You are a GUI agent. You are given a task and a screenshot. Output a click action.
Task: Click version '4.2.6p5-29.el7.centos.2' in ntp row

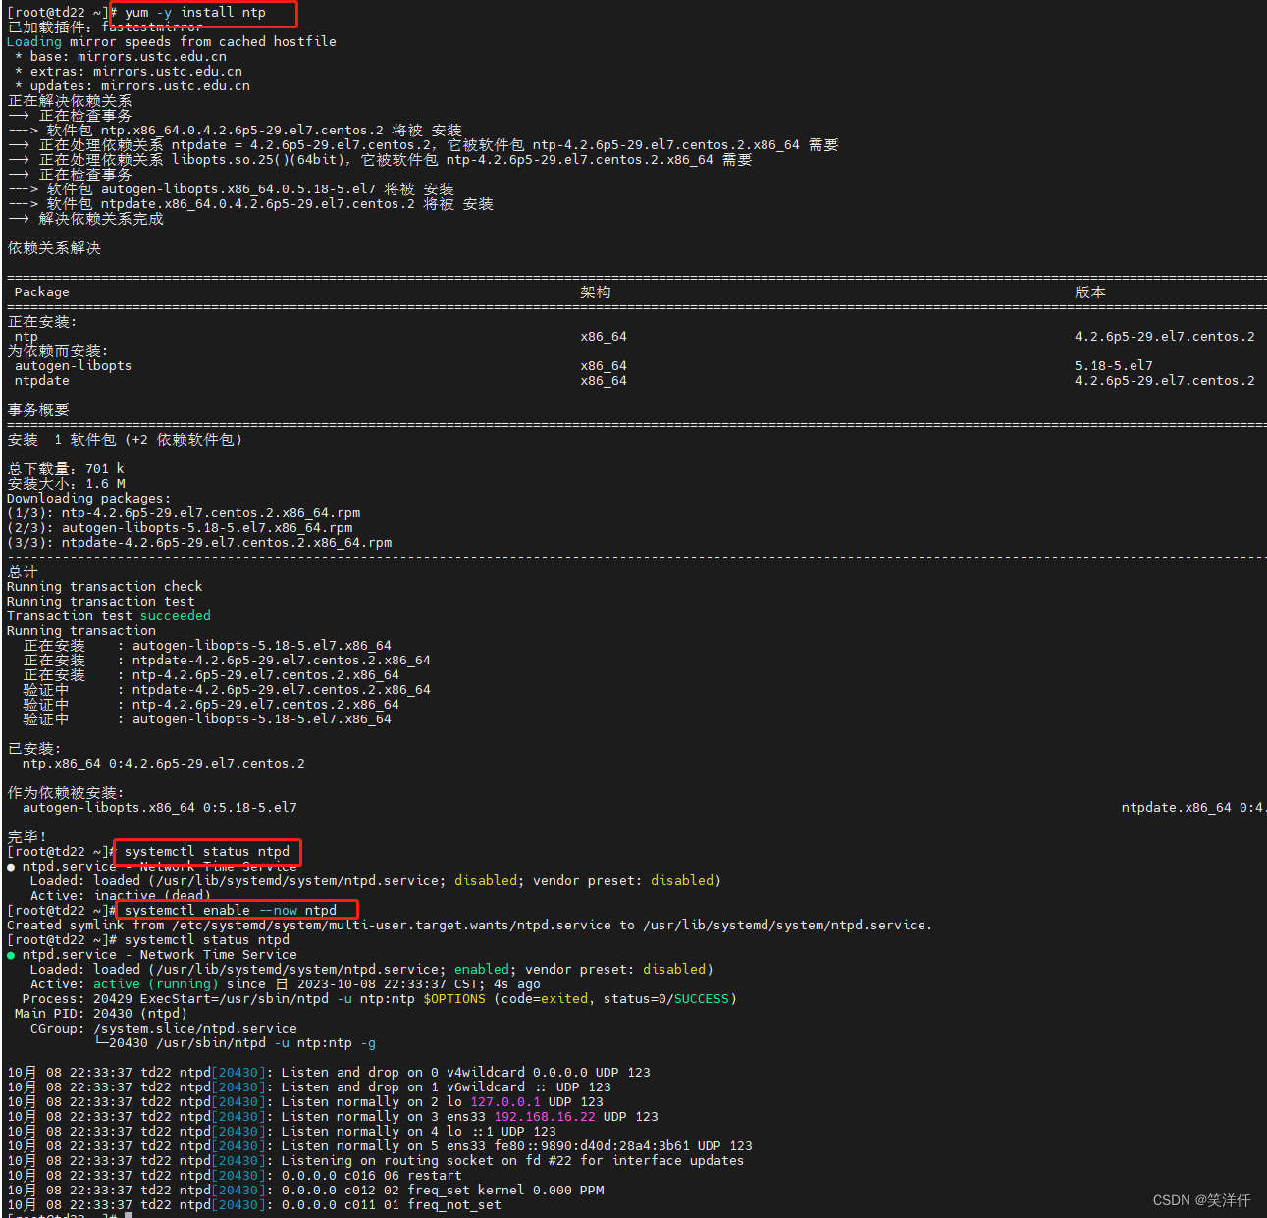[x=1165, y=337]
